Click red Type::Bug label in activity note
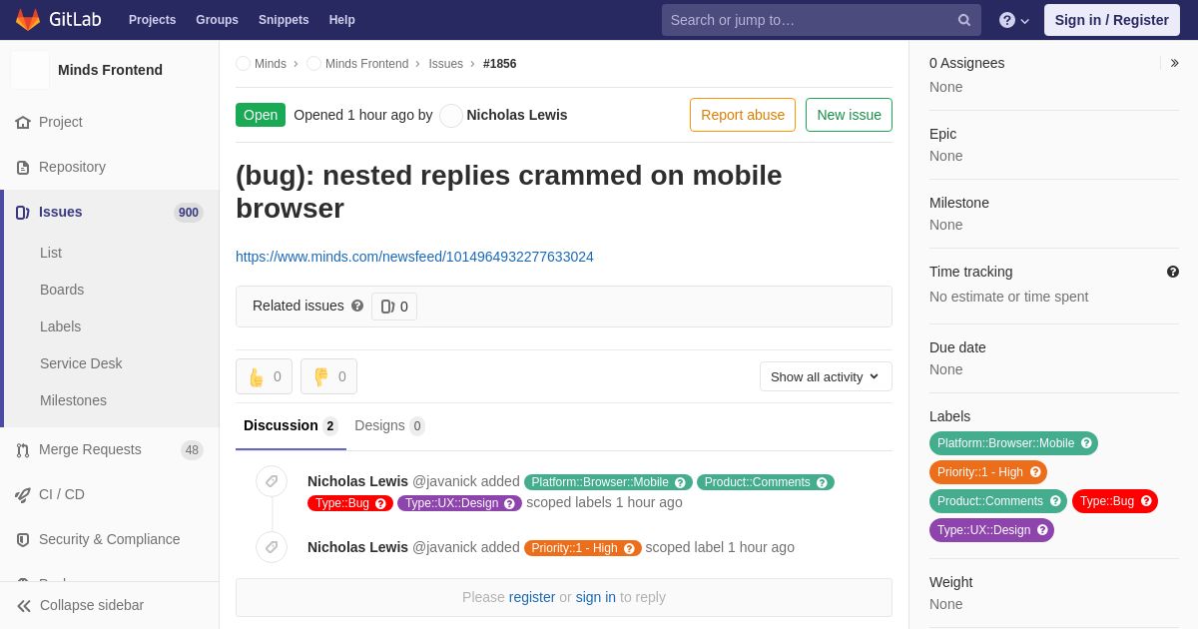The width and height of the screenshot is (1198, 629). click(x=350, y=503)
